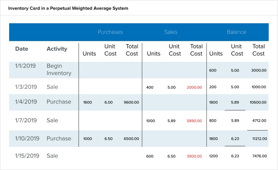Select the Begin Inventory activity cell

pyautogui.click(x=59, y=69)
